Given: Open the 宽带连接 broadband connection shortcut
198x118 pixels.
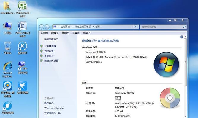Looking at the screenshot, I should pyautogui.click(x=23, y=68).
